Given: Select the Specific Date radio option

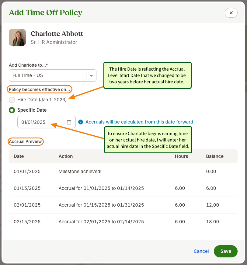Looking at the screenshot, I should click(x=12, y=110).
